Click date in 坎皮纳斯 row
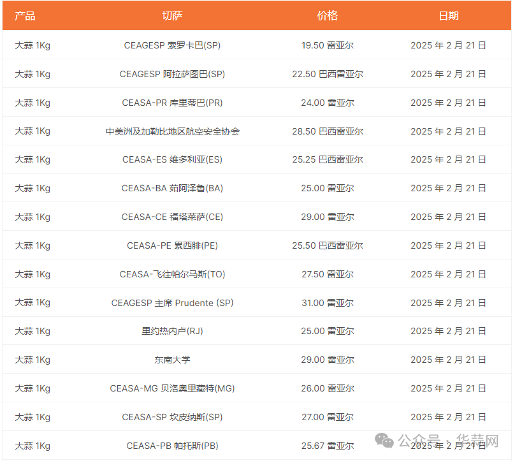 click(x=448, y=417)
